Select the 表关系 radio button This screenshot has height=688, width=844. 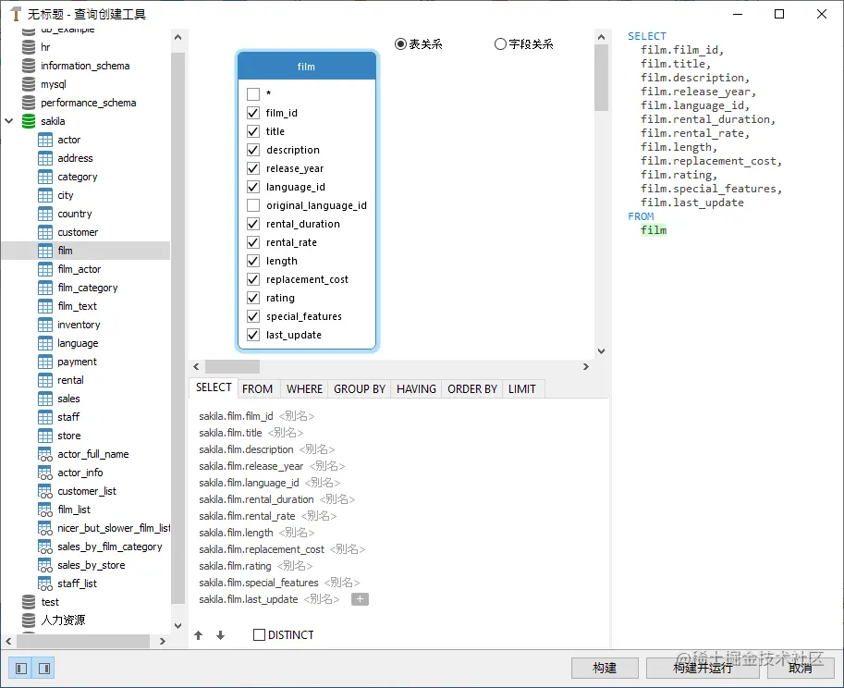[x=400, y=44]
